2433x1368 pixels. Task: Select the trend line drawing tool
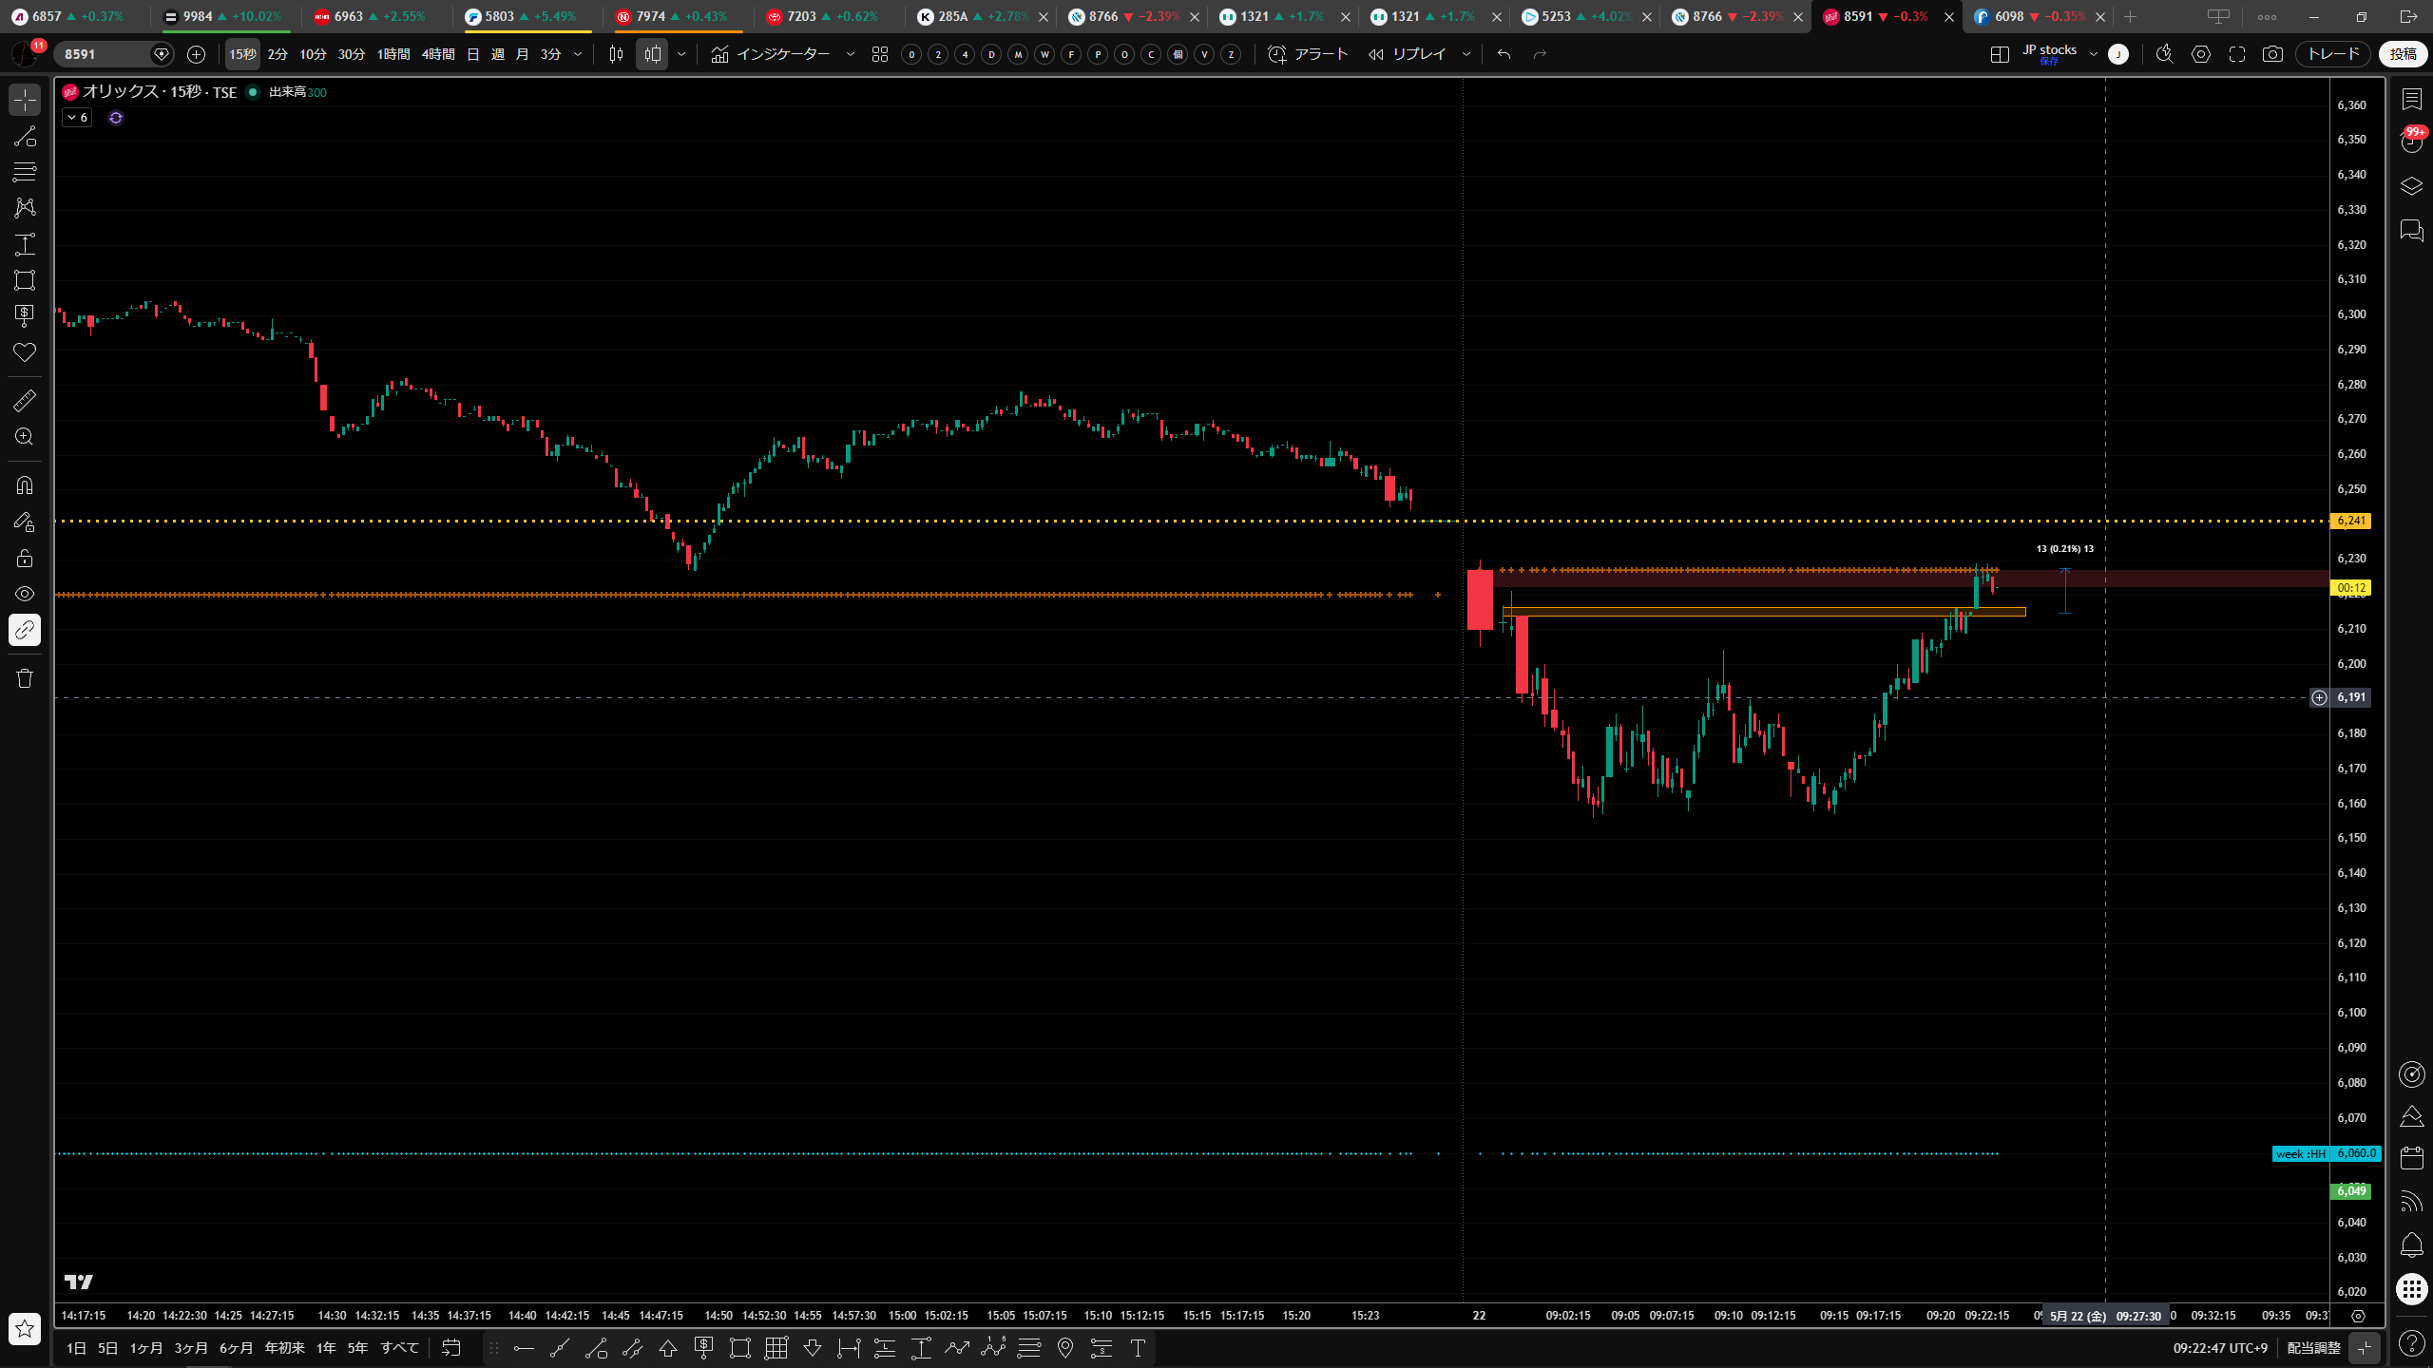25,136
